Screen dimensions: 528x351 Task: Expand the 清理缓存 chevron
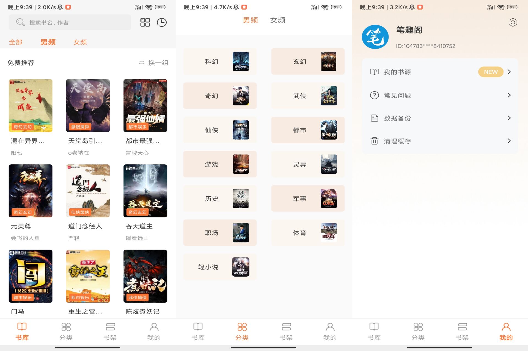coord(509,141)
